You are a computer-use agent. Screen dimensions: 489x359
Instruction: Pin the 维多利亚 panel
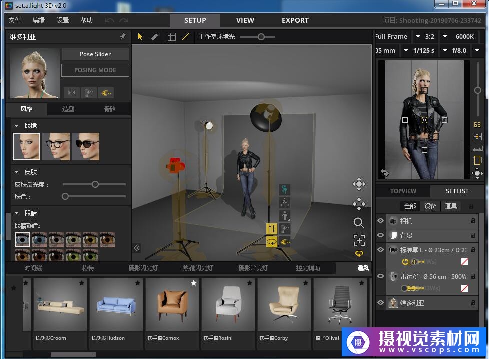click(x=123, y=37)
